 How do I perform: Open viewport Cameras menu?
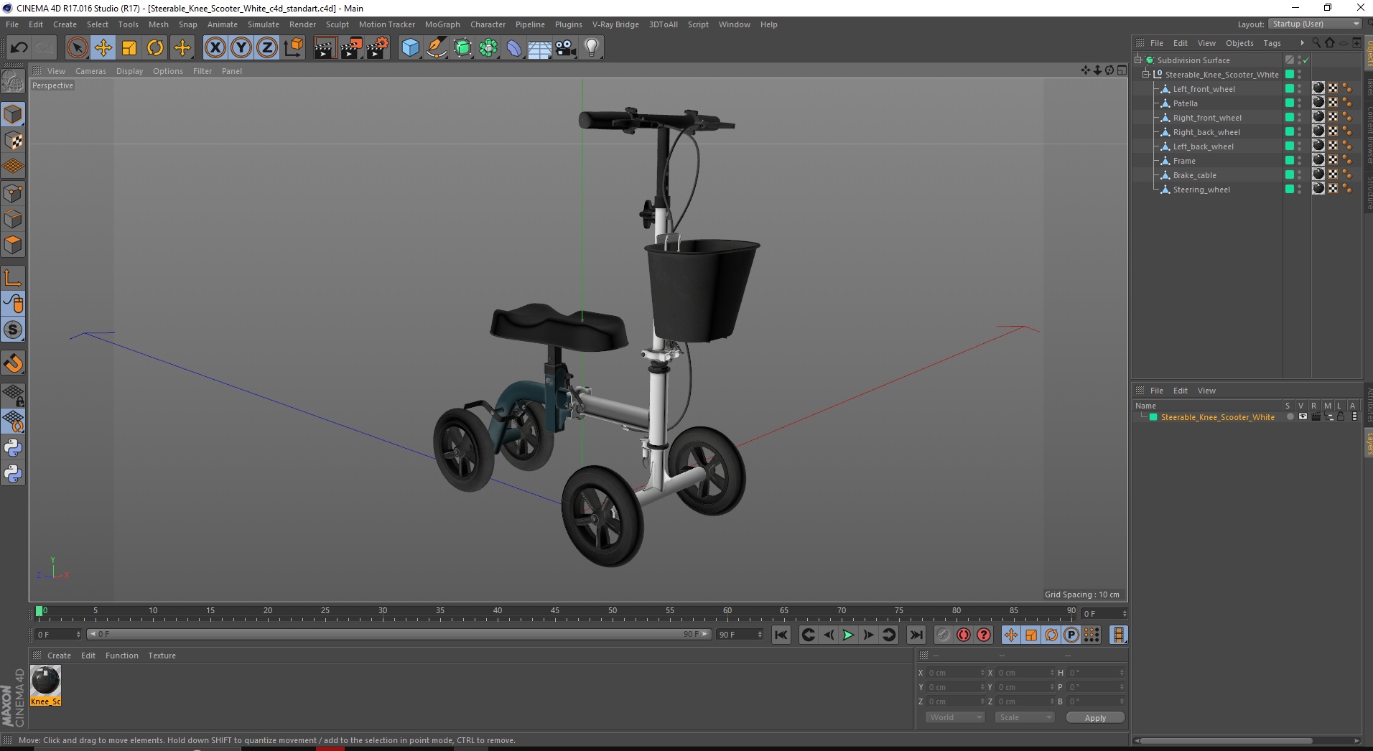pos(90,71)
